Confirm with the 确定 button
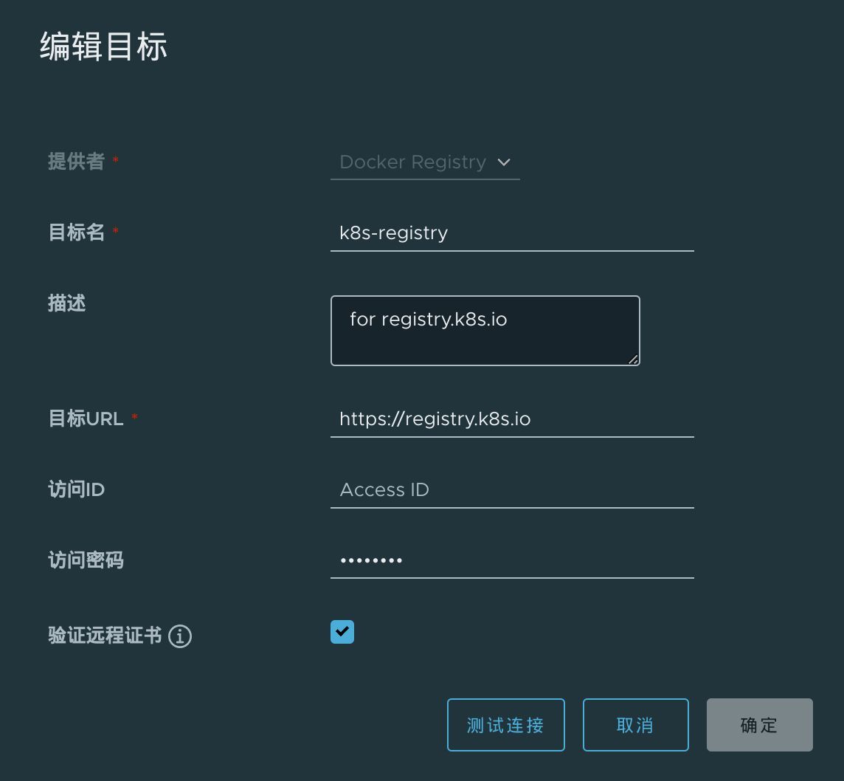The width and height of the screenshot is (844, 781). pos(759,725)
